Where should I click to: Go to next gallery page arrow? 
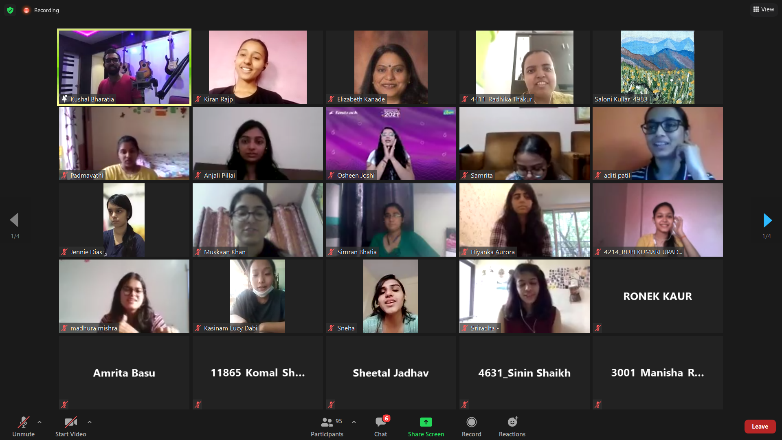767,220
